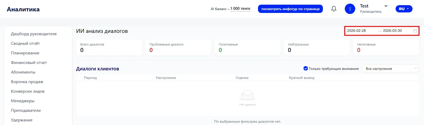
Task: Click start date field 2026-02-28
Action: tap(357, 31)
